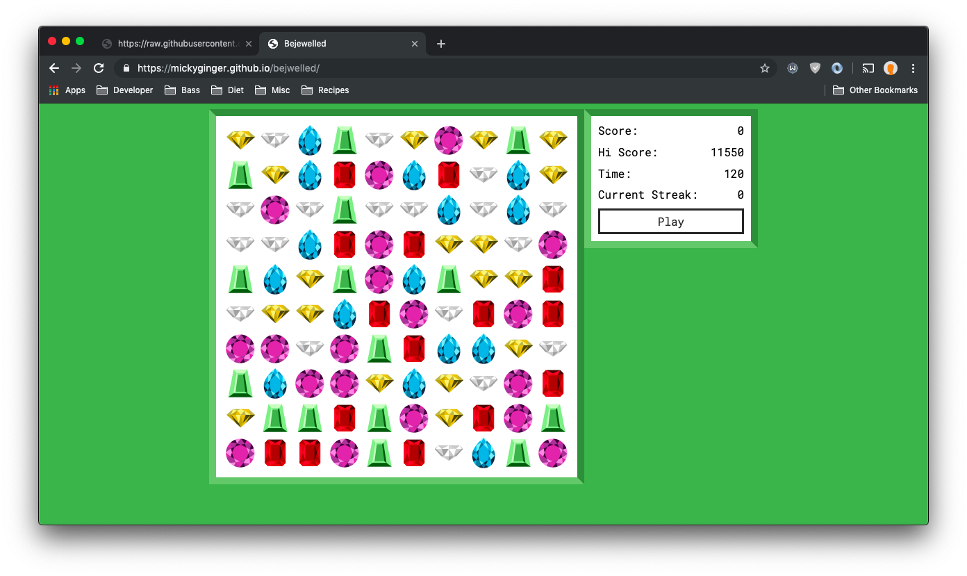The height and width of the screenshot is (576, 967).
Task: Select the only pink gem in the third row
Action: (275, 209)
